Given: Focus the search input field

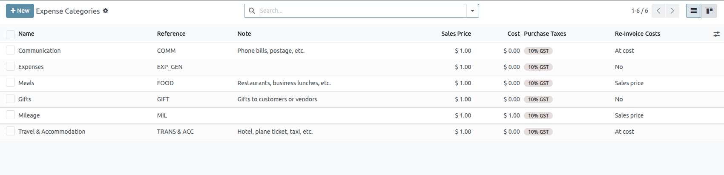Looking at the screenshot, I should coord(362,11).
